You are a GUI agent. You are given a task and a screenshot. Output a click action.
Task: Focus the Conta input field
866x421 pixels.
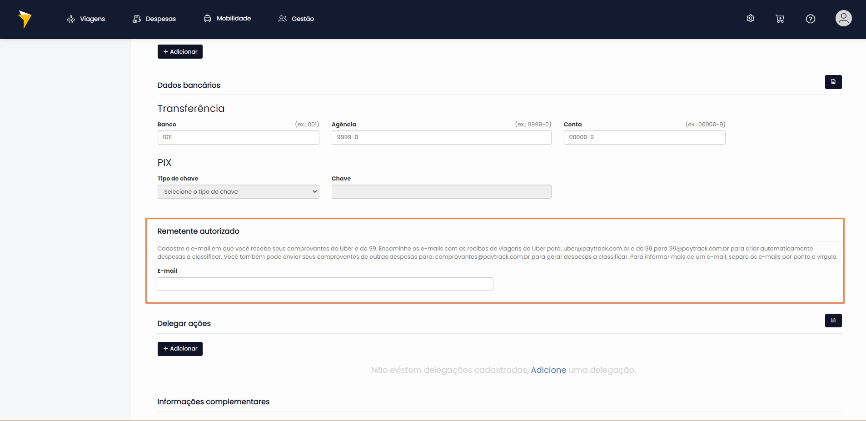click(644, 137)
